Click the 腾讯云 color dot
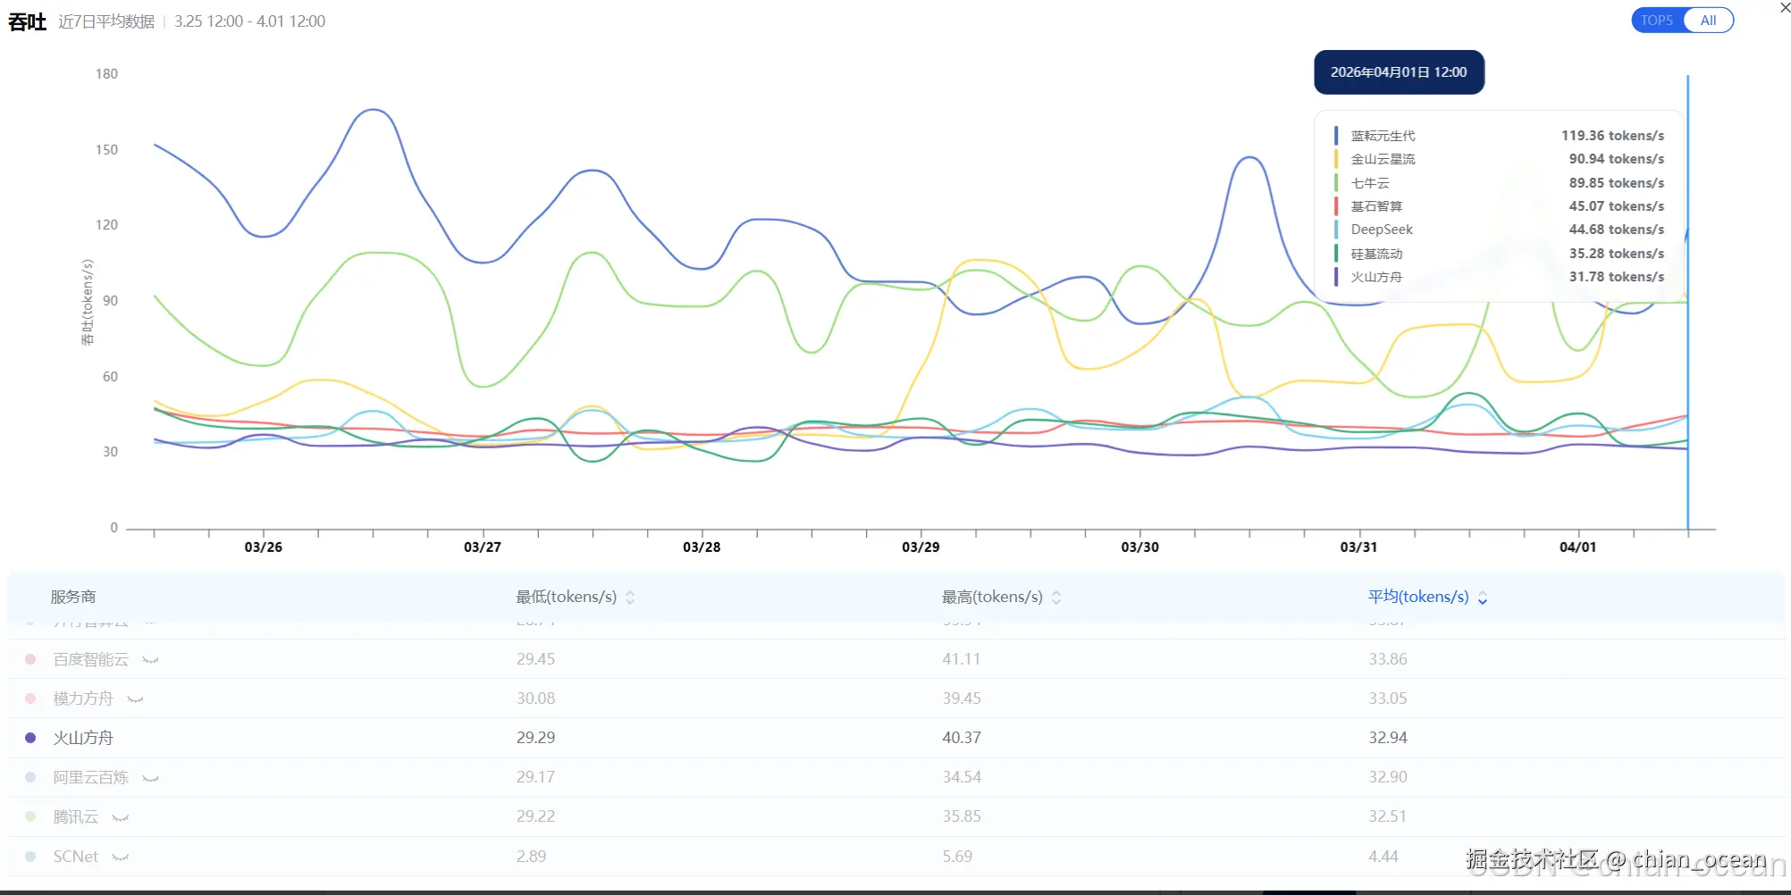Viewport: 1791px width, 895px height. click(30, 816)
